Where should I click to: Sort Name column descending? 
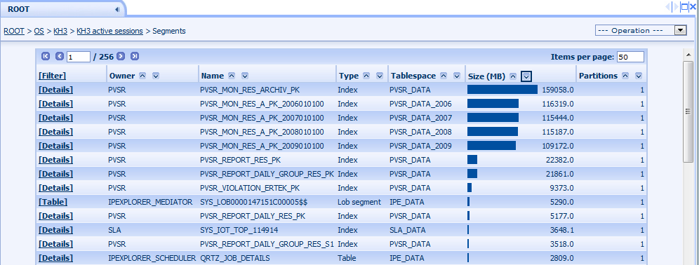(x=245, y=76)
